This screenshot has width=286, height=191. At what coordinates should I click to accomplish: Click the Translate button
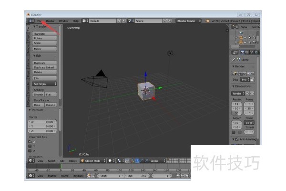pos(45,34)
